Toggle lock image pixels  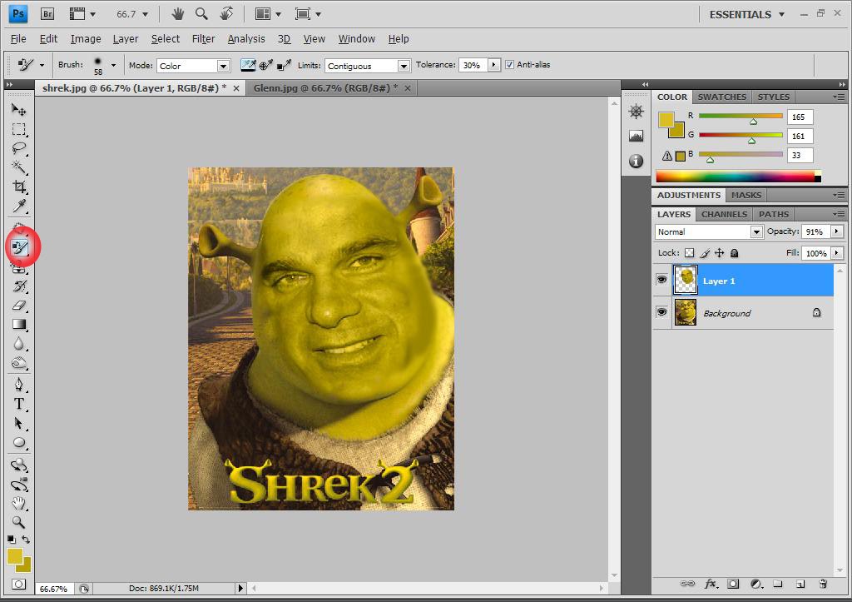point(705,253)
